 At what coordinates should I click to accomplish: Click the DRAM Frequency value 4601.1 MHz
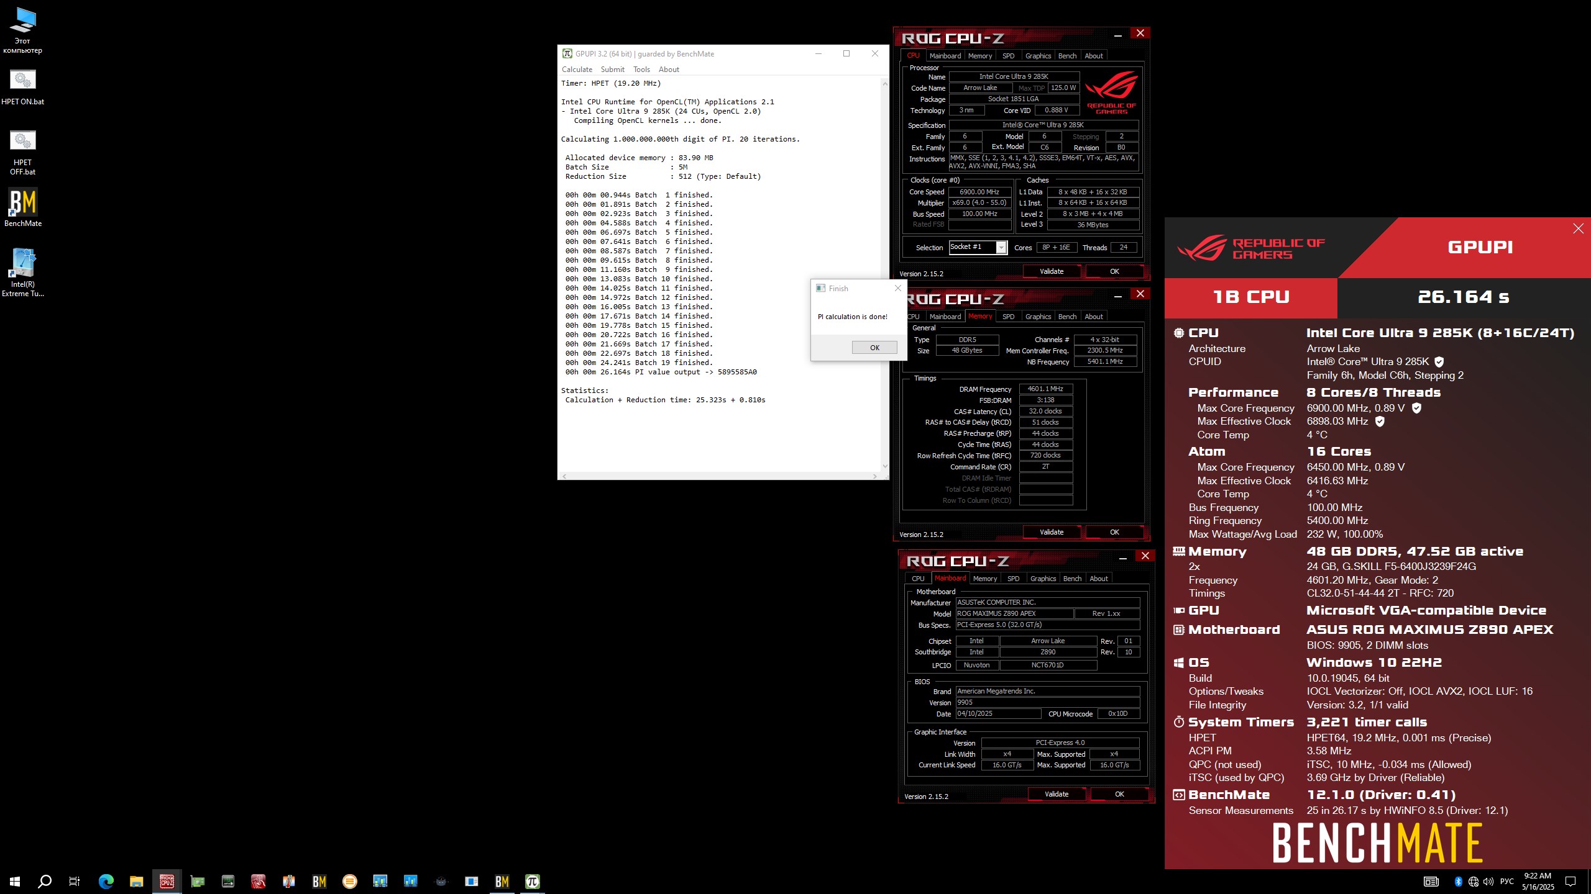1045,389
